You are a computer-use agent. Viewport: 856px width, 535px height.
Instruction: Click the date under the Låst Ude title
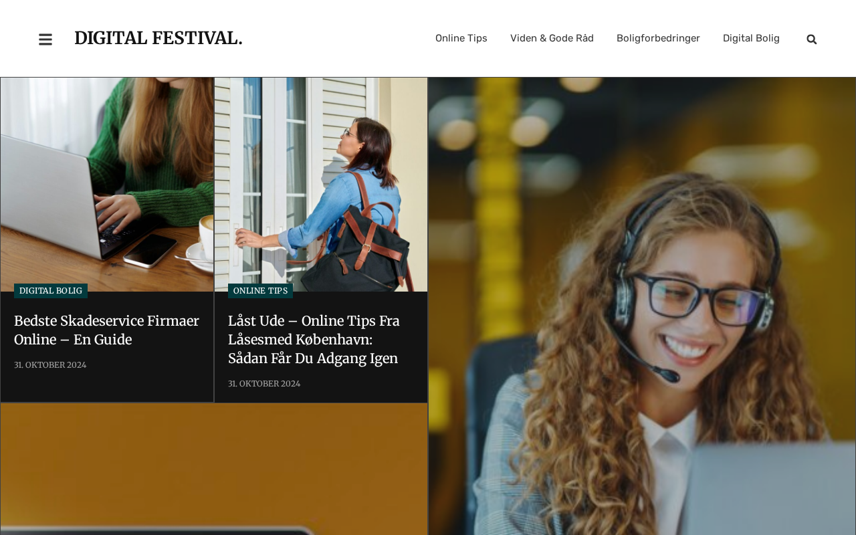264,384
